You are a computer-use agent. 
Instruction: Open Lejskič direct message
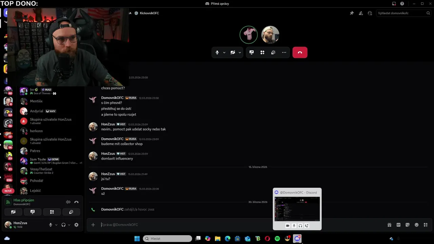(51, 190)
